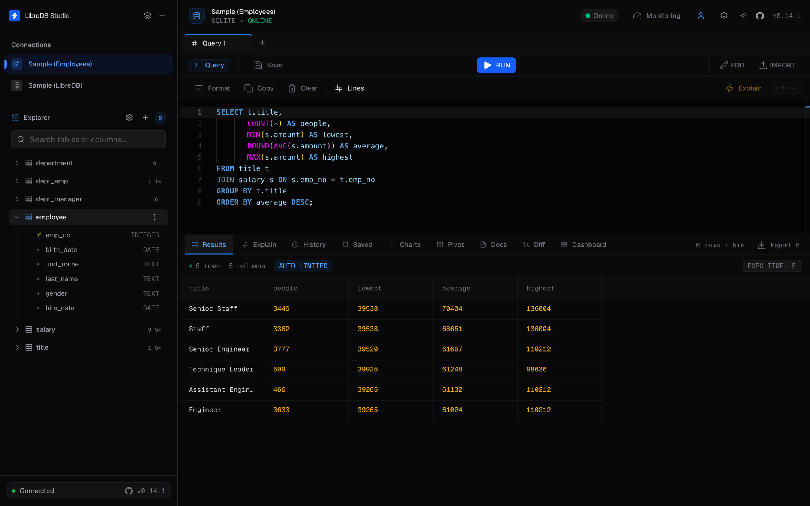Click the EDIT button
This screenshot has width=810, height=506.
(732, 65)
